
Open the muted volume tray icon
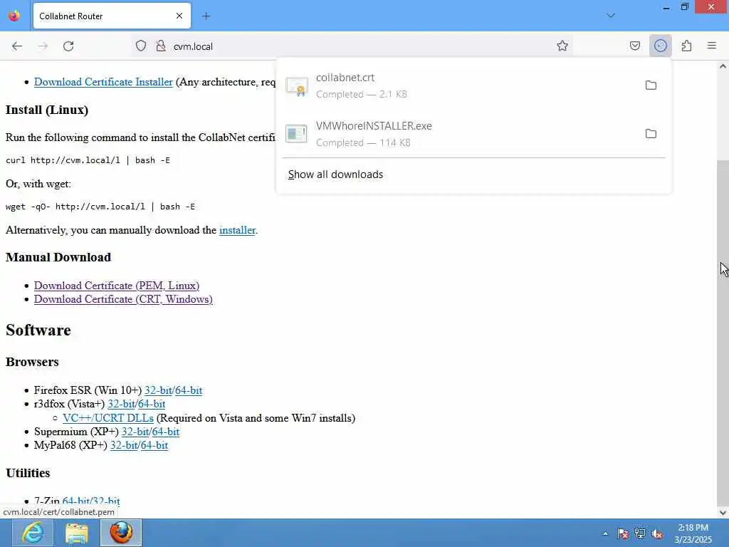click(x=657, y=533)
